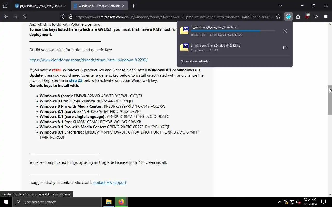Open the extensions puzzle icon
The height and width of the screenshot is (207, 332).
(298, 17)
